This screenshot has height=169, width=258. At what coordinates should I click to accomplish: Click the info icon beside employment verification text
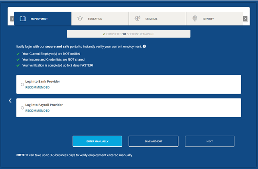144,47
